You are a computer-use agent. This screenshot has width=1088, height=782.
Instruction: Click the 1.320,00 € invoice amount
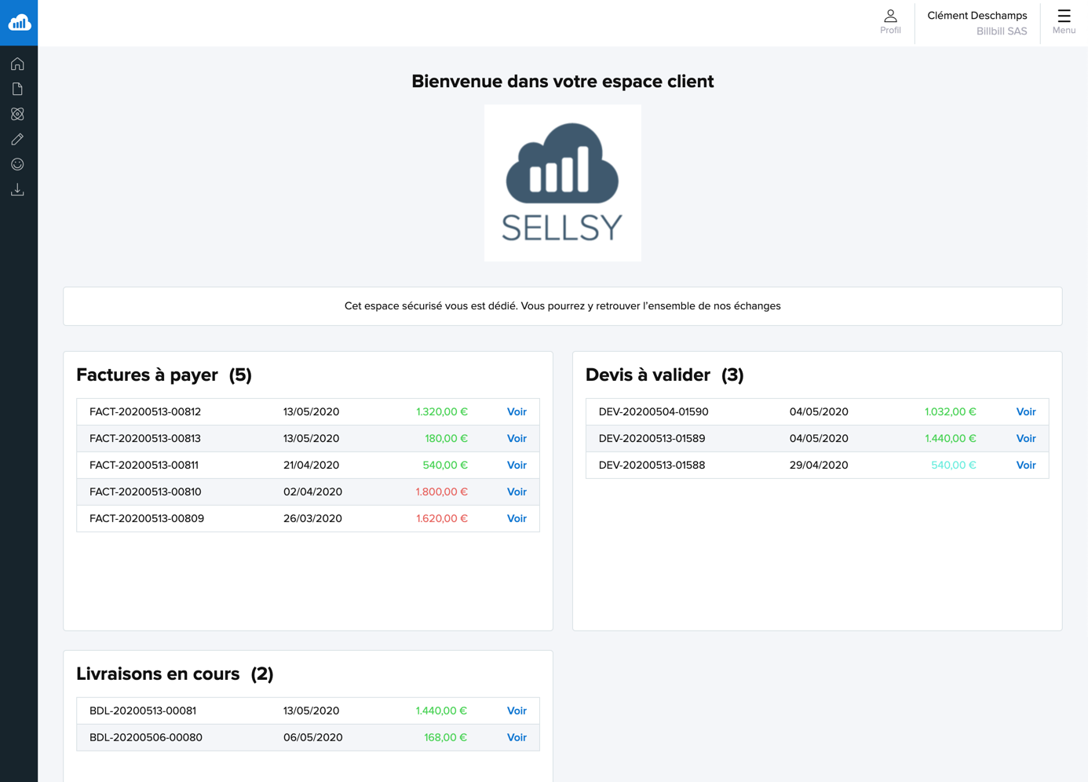(x=442, y=411)
